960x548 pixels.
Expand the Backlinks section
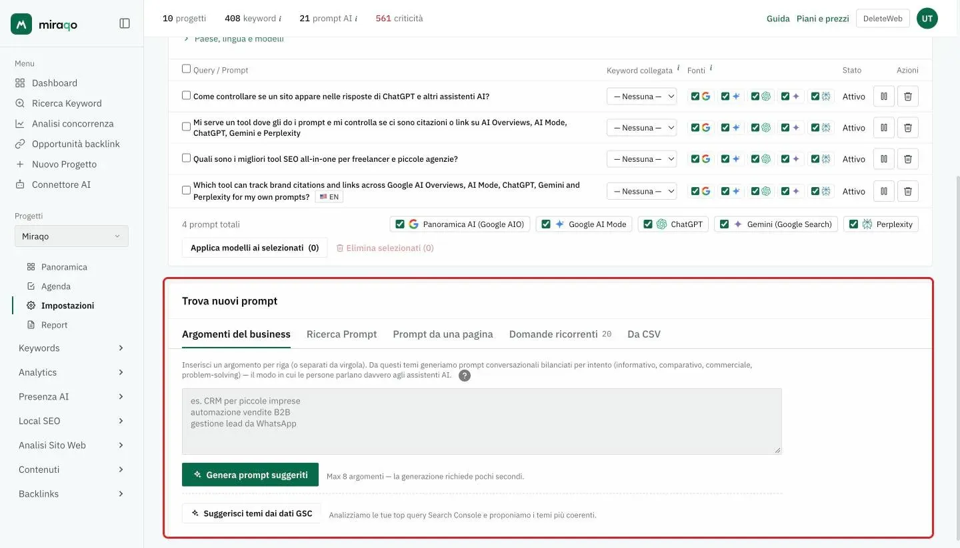click(x=71, y=494)
